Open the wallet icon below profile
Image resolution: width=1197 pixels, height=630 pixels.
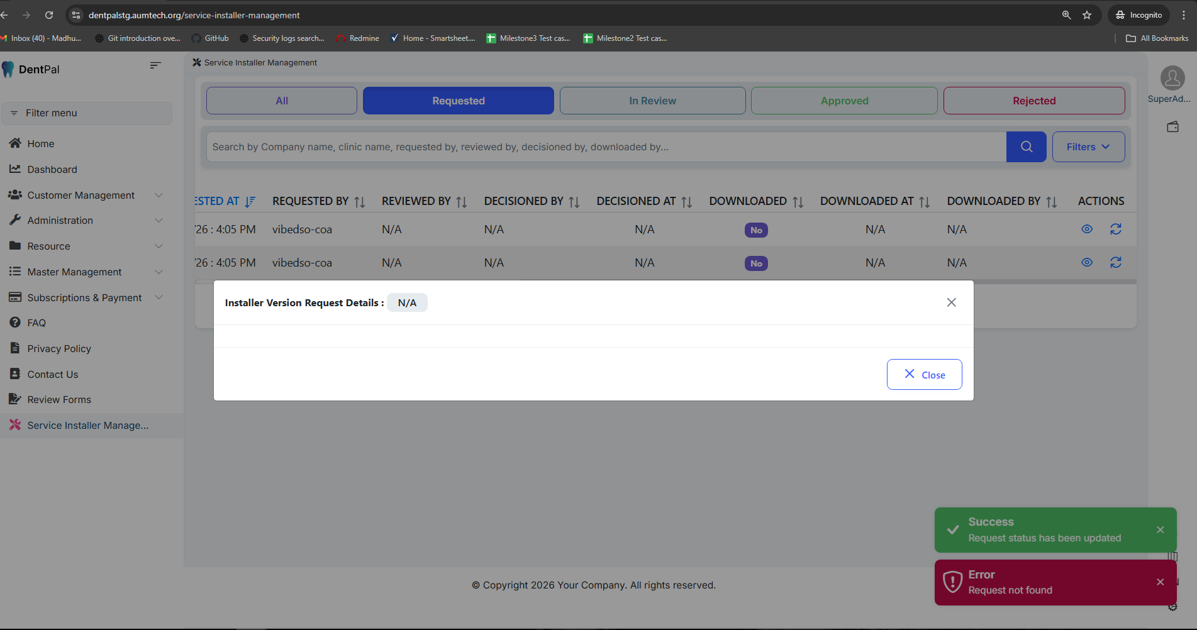click(x=1172, y=127)
